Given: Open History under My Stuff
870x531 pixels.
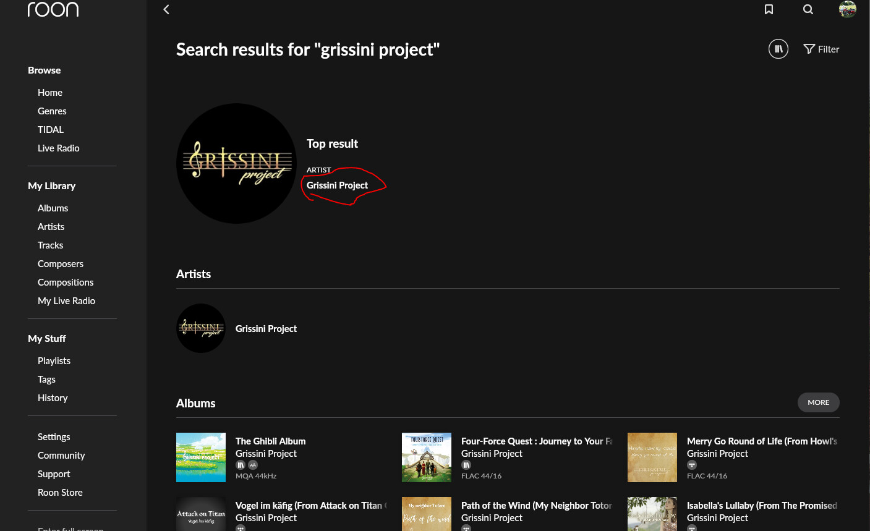Looking at the screenshot, I should (53, 398).
